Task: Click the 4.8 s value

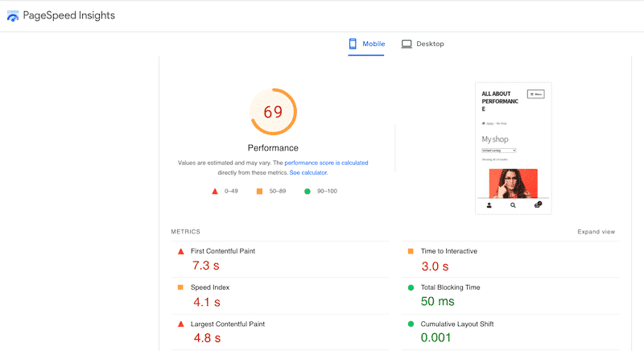Action: click(207, 338)
